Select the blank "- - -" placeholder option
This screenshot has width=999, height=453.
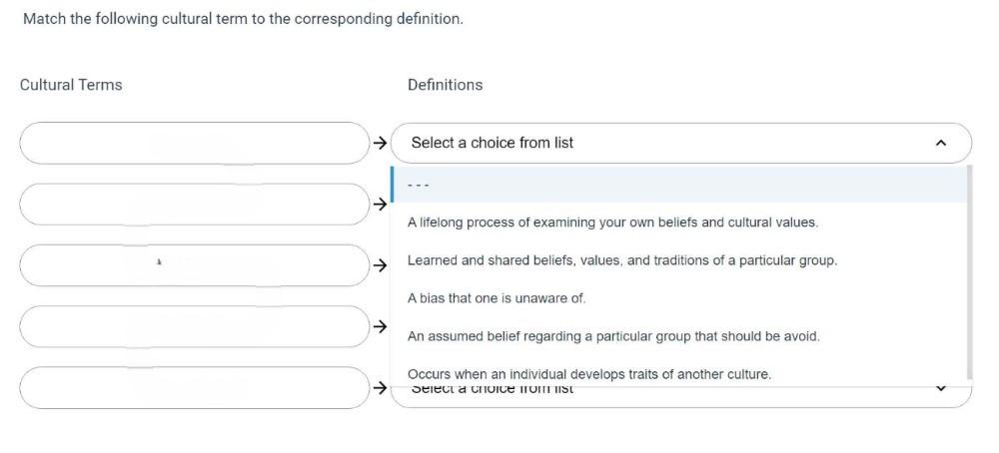click(420, 185)
